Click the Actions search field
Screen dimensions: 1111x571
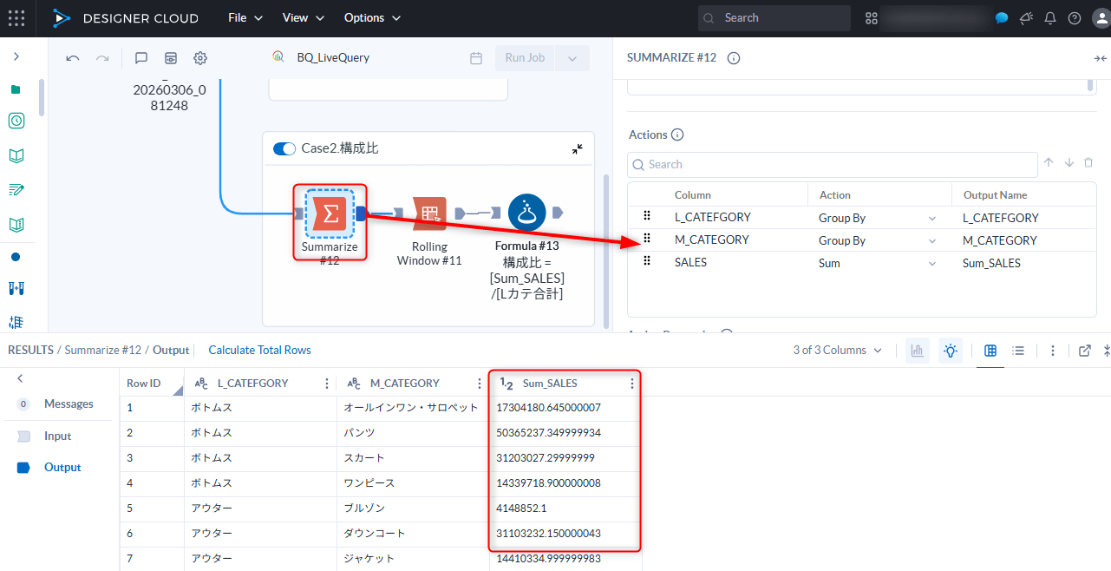coord(833,165)
